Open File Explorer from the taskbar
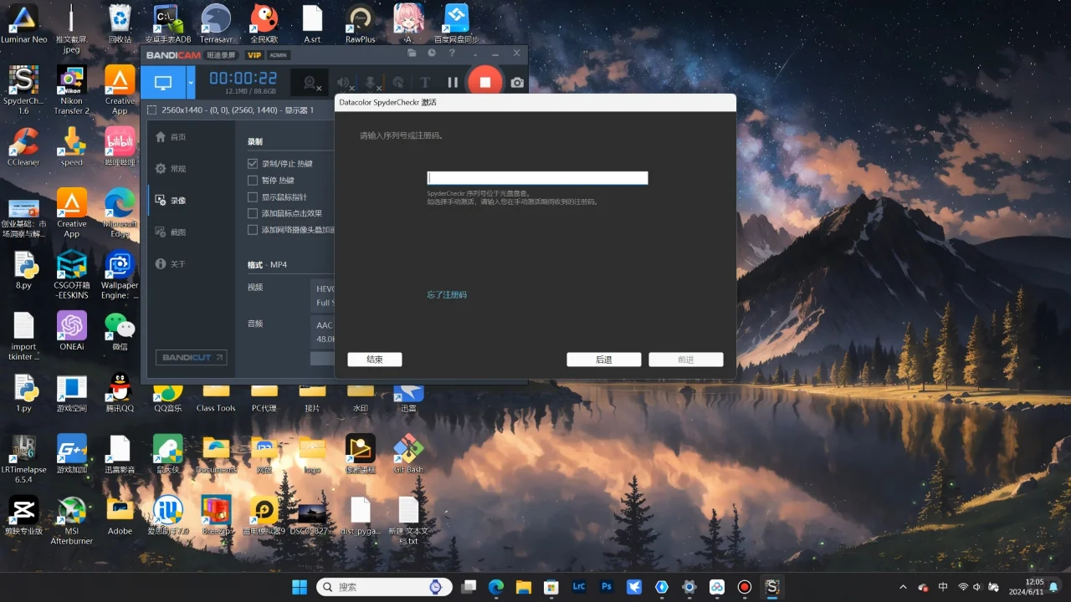This screenshot has height=602, width=1071. pyautogui.click(x=524, y=587)
